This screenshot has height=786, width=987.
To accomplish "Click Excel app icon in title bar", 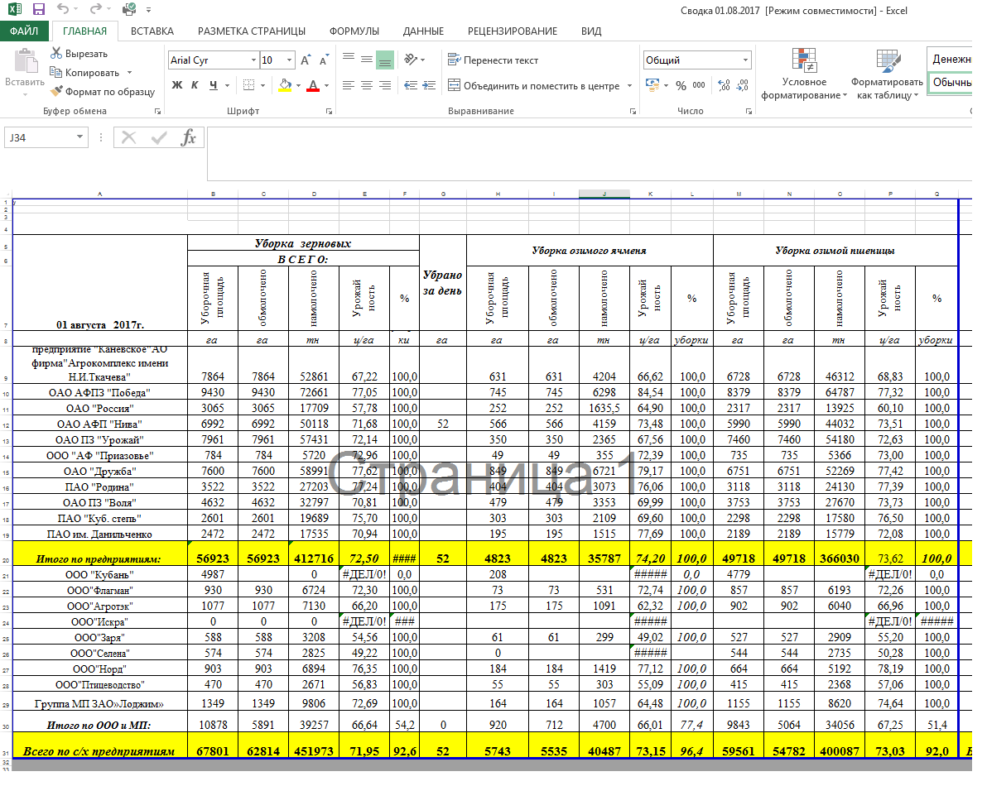I will click(x=12, y=9).
